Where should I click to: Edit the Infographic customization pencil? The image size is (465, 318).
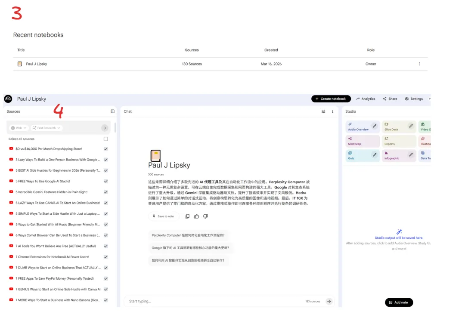411,155
